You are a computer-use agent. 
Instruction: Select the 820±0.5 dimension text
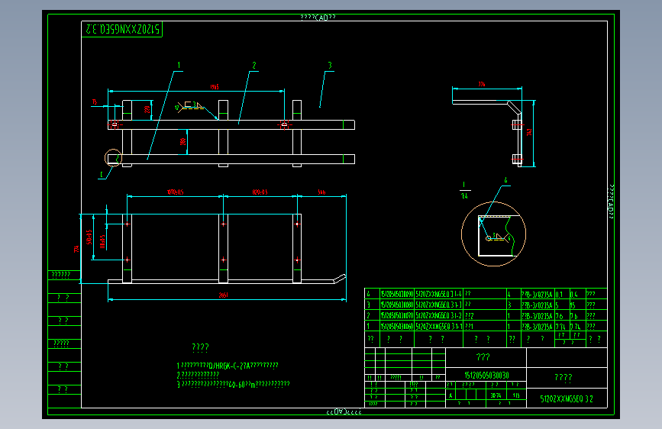(260, 192)
